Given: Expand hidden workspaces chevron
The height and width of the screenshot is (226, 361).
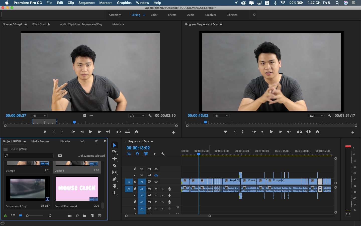Looking at the screenshot, I should point(254,15).
